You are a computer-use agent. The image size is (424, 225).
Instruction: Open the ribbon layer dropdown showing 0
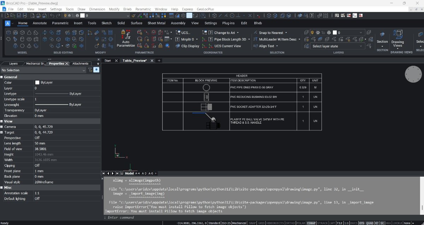pos(338,32)
